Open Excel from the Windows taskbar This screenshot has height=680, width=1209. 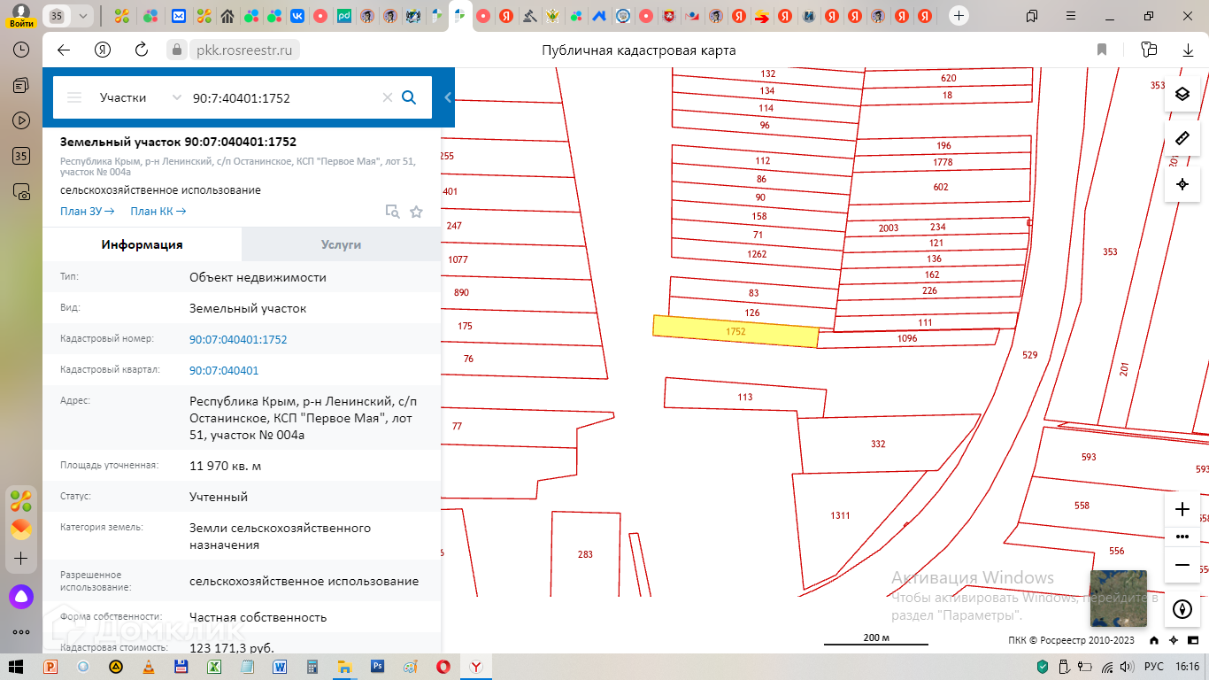pos(214,667)
